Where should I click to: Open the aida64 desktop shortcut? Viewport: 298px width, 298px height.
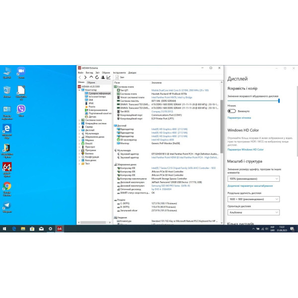click(x=7, y=170)
